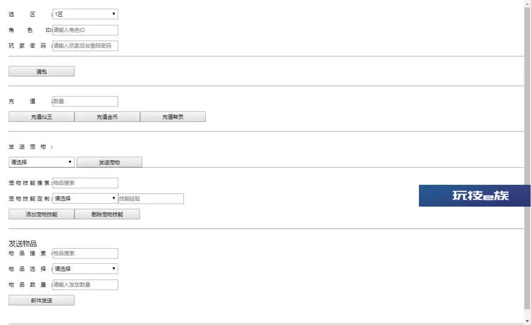Expand the 发送宠物 pet selection dropdown
Image resolution: width=531 pixels, height=325 pixels.
pyautogui.click(x=42, y=162)
